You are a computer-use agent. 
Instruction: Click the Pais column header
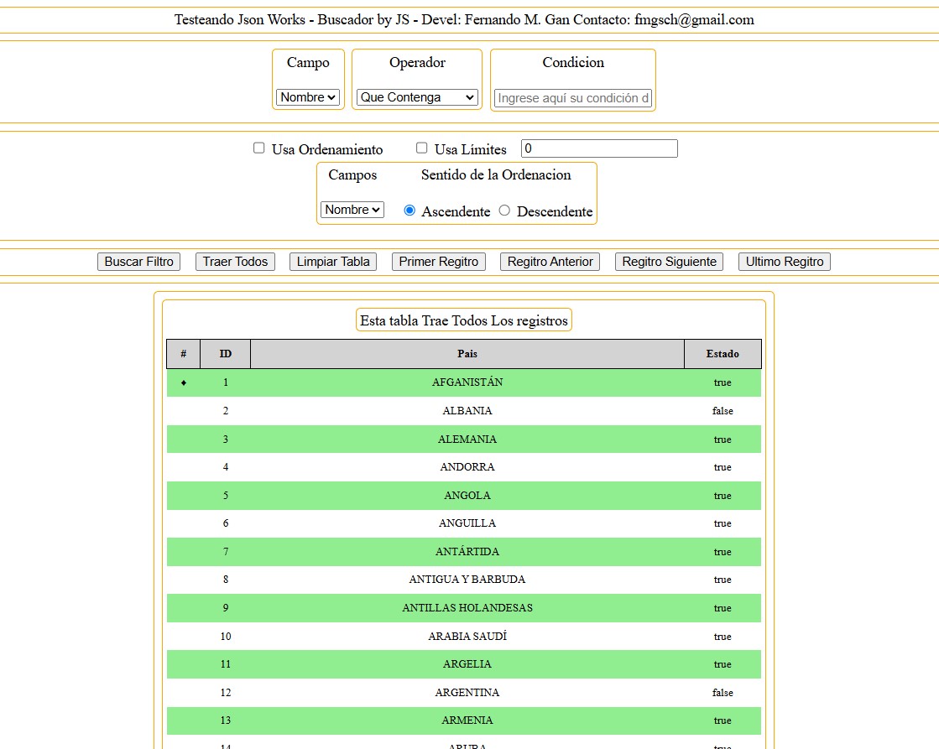(467, 353)
